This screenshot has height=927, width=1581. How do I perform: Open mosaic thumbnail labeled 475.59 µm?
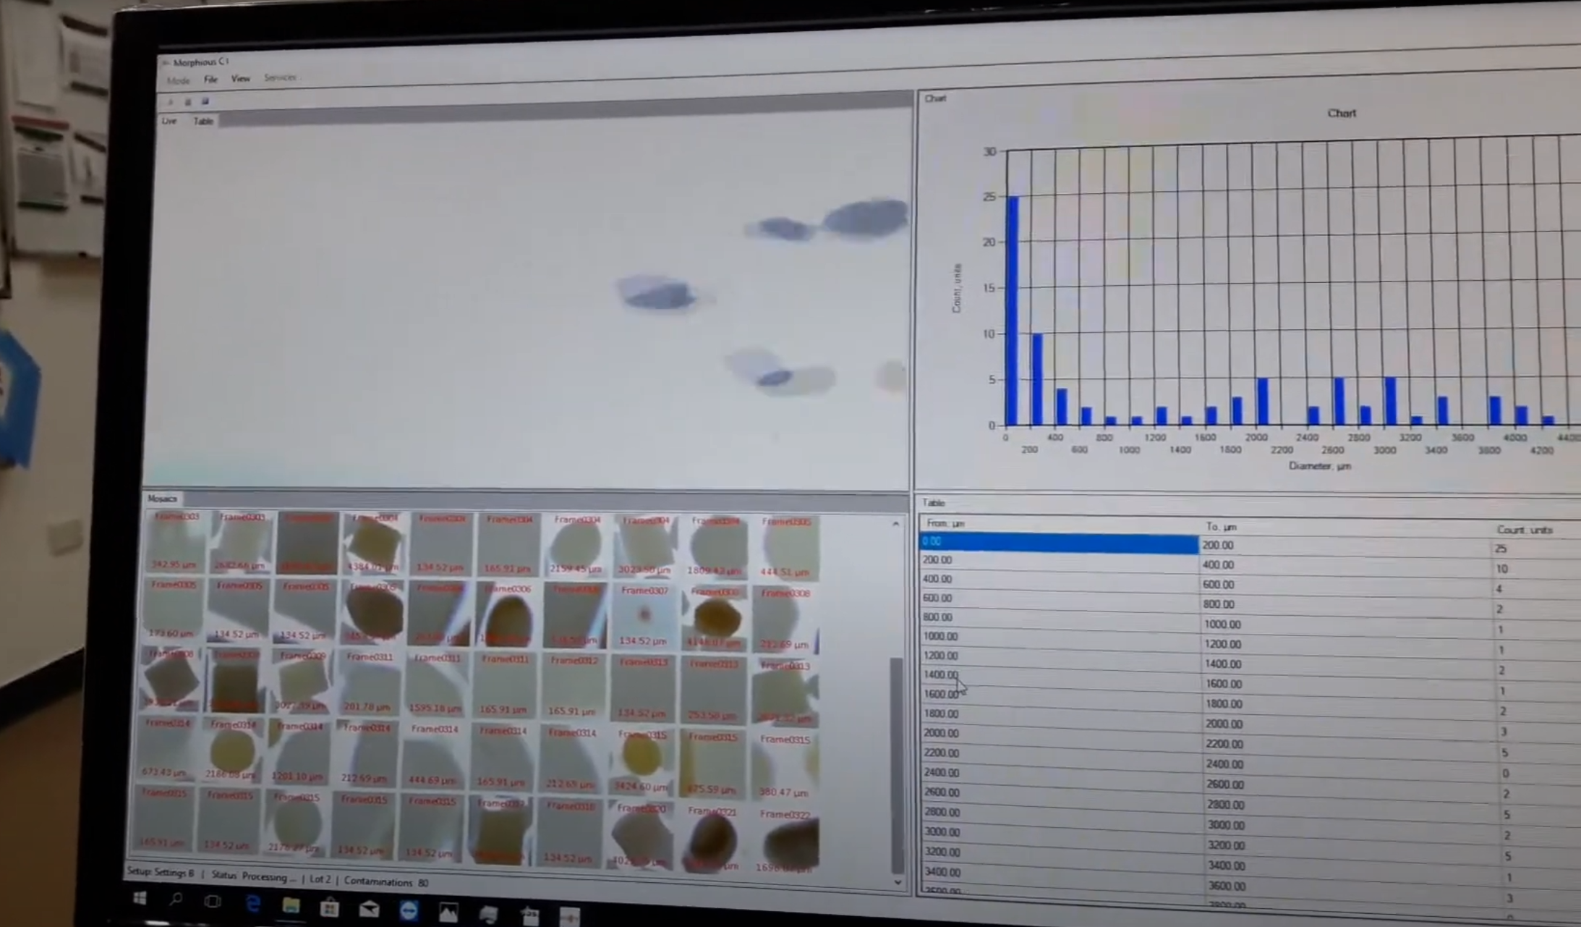[x=713, y=763]
